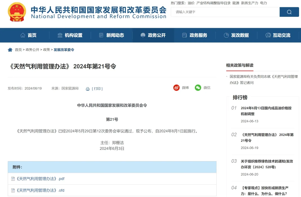The height and width of the screenshot is (197, 301).
Task: Click the home icon in breadcrumb
Action: coord(10,50)
